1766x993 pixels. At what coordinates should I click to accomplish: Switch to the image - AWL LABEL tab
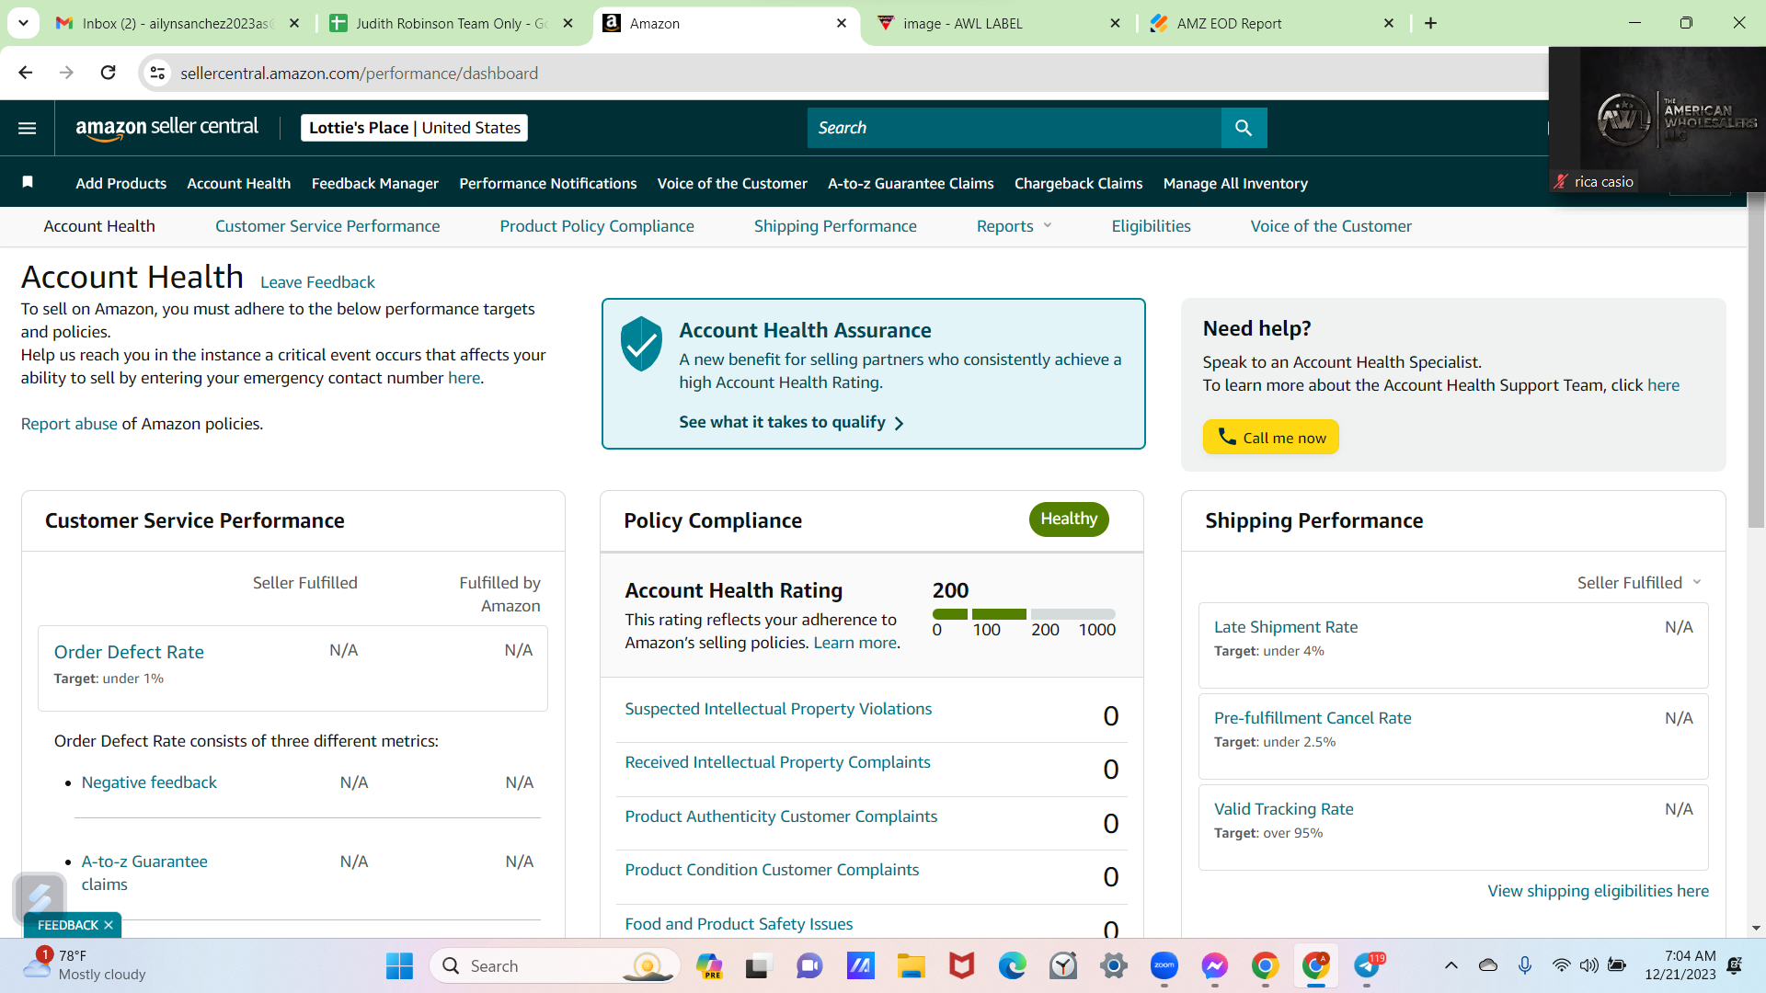(x=998, y=23)
